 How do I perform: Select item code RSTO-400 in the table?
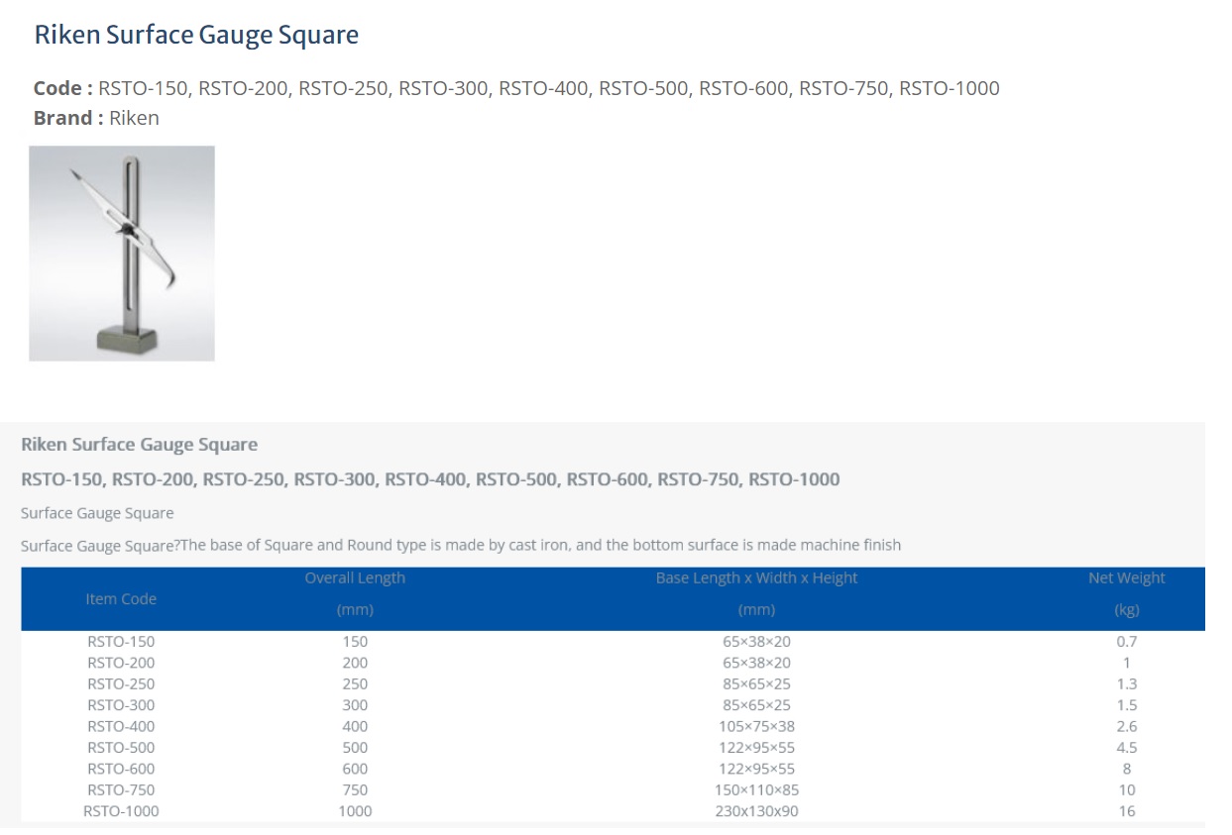(x=121, y=726)
